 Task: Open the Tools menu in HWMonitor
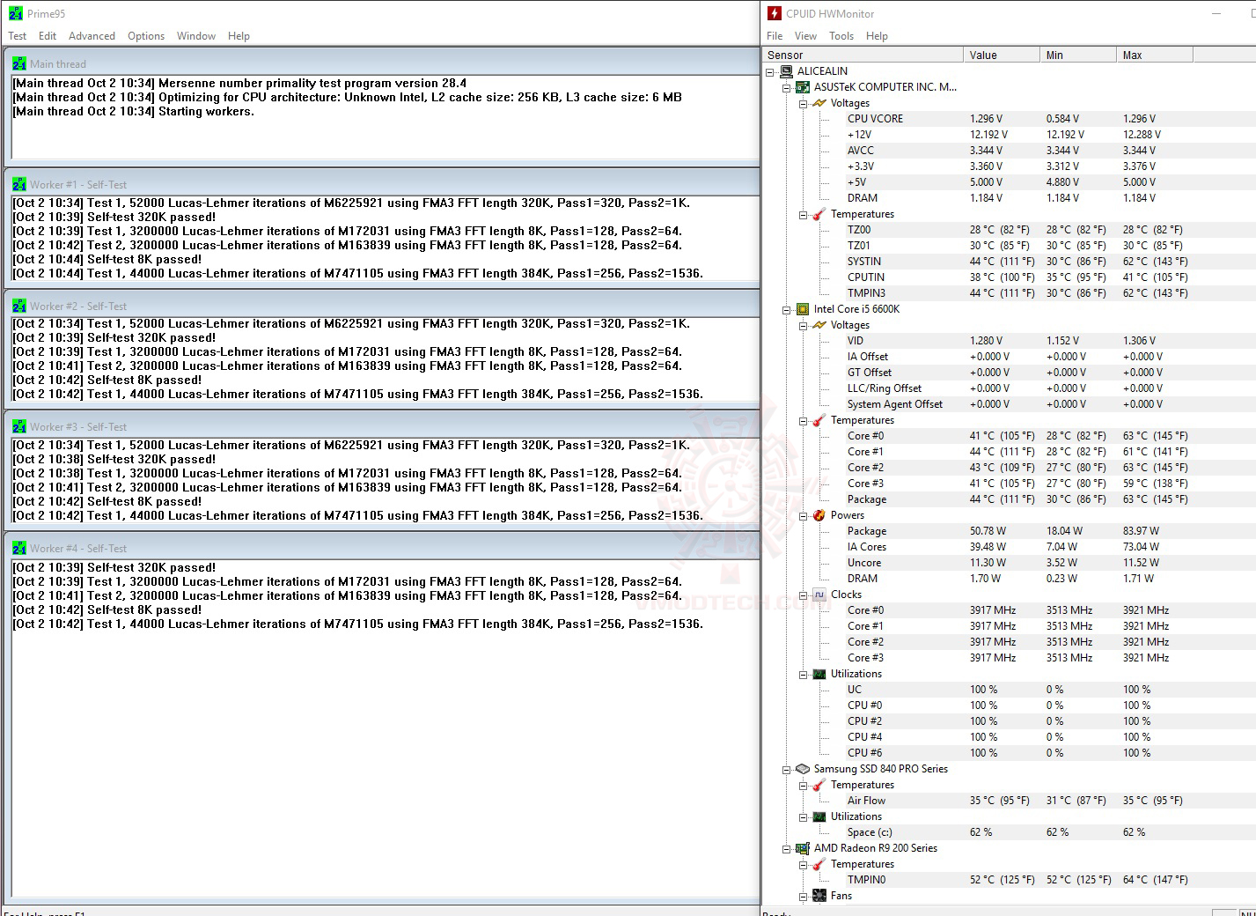pyautogui.click(x=841, y=36)
